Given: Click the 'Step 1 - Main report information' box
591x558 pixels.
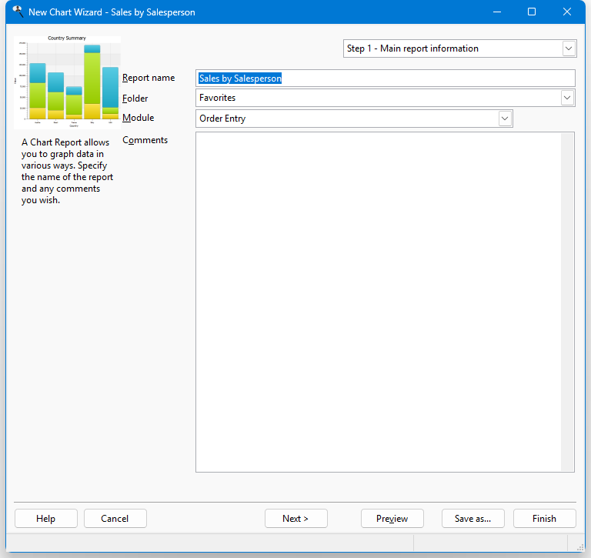Looking at the screenshot, I should (452, 48).
